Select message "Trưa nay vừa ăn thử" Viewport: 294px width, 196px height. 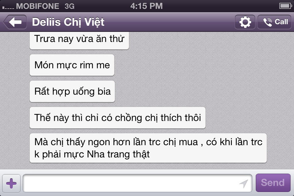(79, 40)
